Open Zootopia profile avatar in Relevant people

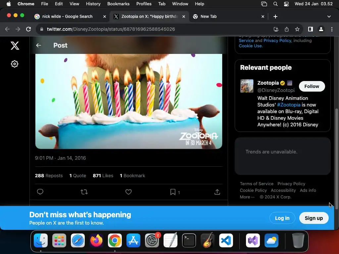pos(247,86)
